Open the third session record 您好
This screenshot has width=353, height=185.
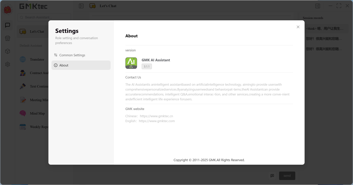point(325,49)
